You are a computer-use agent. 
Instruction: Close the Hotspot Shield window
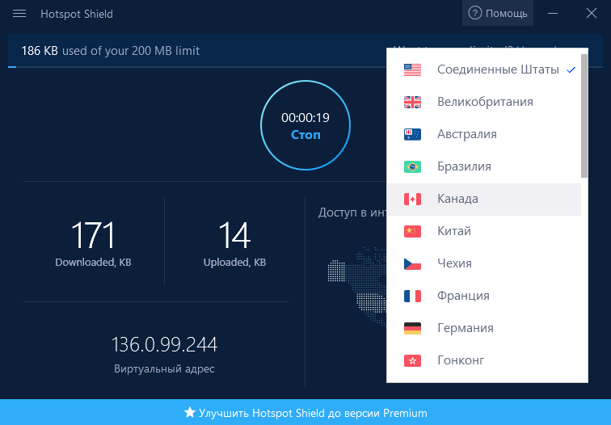(592, 13)
